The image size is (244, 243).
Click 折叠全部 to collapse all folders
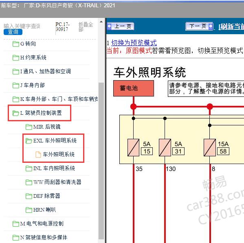click(x=86, y=27)
